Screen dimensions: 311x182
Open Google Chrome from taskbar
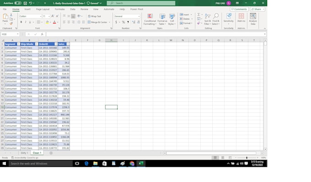point(132,163)
